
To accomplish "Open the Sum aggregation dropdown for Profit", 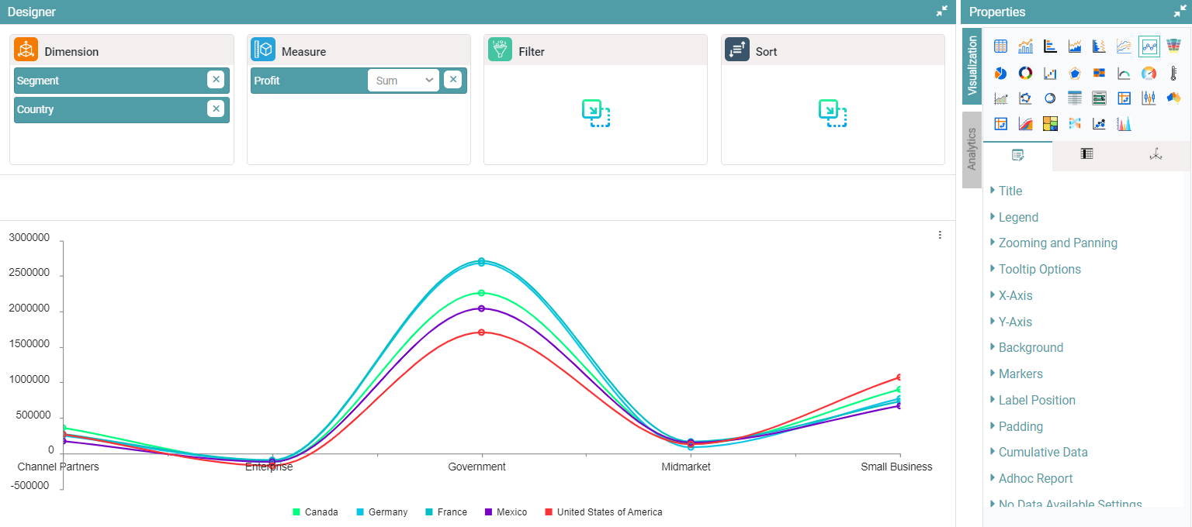I will click(x=403, y=81).
